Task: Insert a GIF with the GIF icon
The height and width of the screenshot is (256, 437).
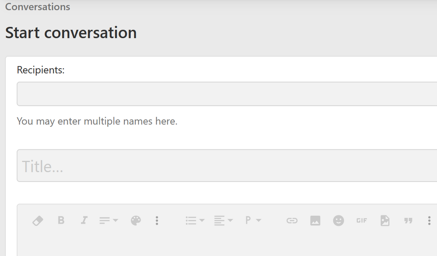Action: coord(361,220)
